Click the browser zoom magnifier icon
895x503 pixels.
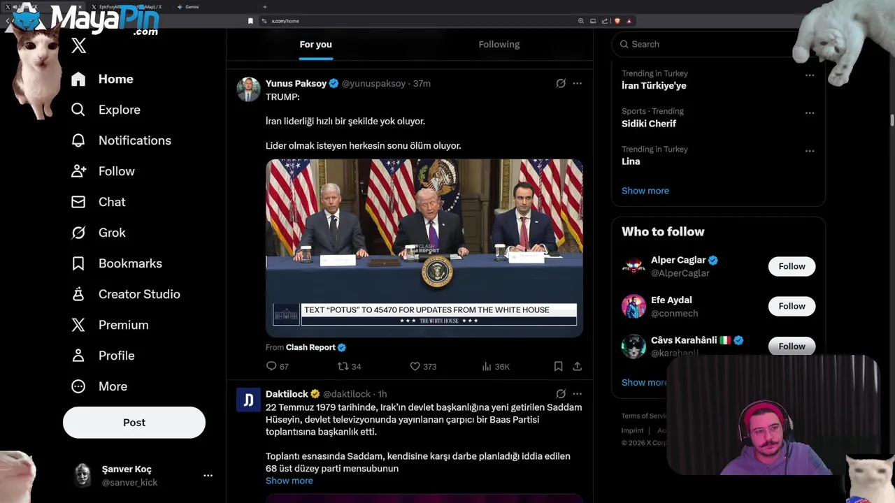580,21
